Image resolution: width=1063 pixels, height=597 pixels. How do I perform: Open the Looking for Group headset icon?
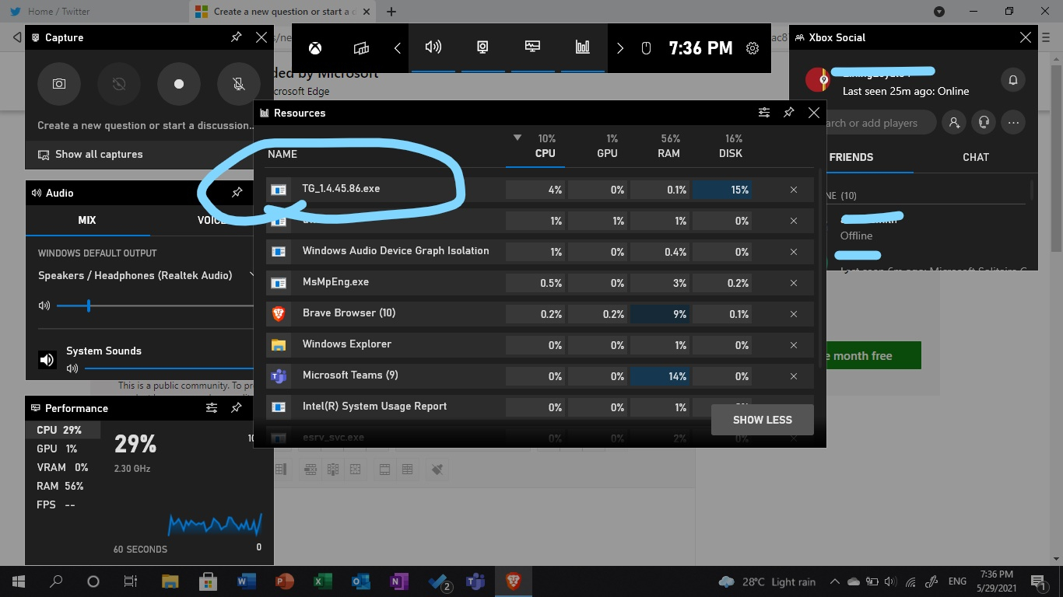984,123
